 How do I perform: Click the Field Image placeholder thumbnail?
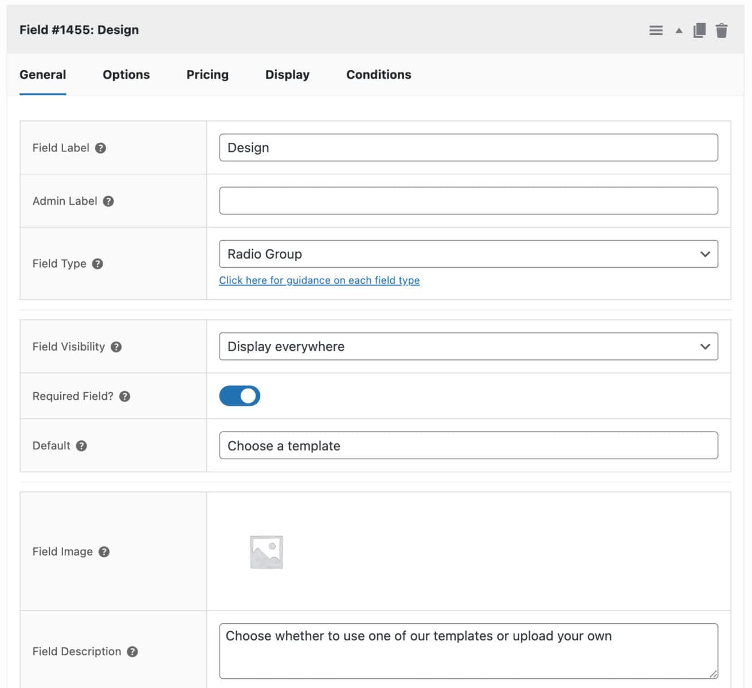[267, 552]
